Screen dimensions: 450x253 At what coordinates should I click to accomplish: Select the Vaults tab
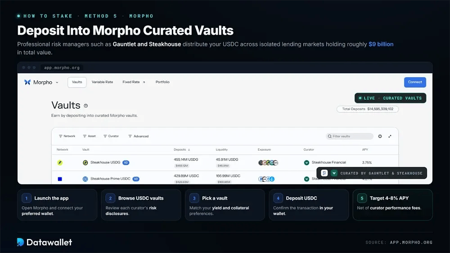click(x=77, y=82)
